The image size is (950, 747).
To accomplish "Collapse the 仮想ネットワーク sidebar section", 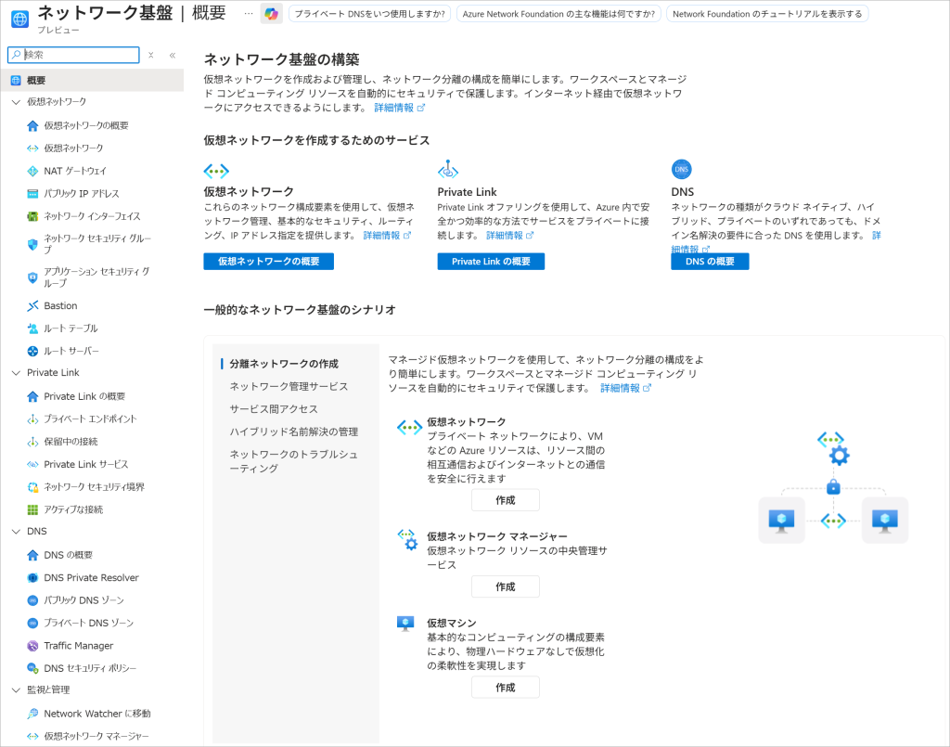I will coord(16,102).
